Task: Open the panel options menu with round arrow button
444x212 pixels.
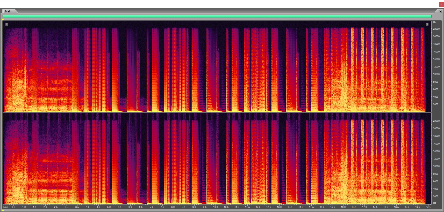Action: 440,11
